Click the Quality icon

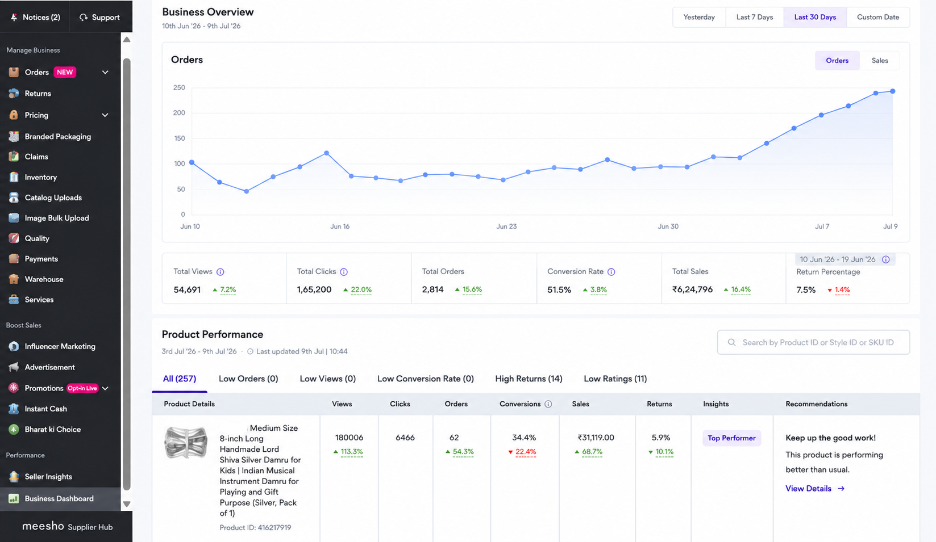pyautogui.click(x=14, y=238)
